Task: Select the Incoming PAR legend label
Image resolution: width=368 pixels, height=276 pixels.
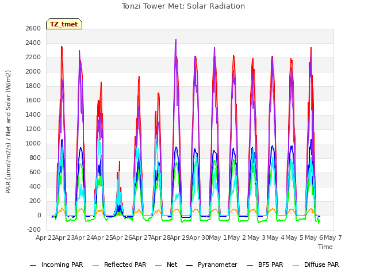Action: click(x=62, y=264)
